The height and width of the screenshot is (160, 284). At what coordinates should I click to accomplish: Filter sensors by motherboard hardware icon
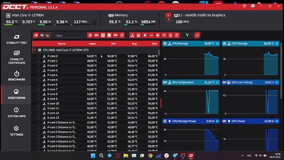(103, 36)
